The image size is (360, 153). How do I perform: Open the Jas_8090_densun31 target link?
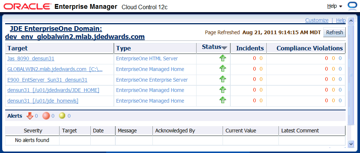tap(31, 58)
